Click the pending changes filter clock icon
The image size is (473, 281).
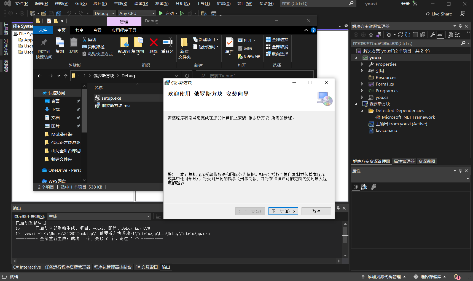[389, 35]
